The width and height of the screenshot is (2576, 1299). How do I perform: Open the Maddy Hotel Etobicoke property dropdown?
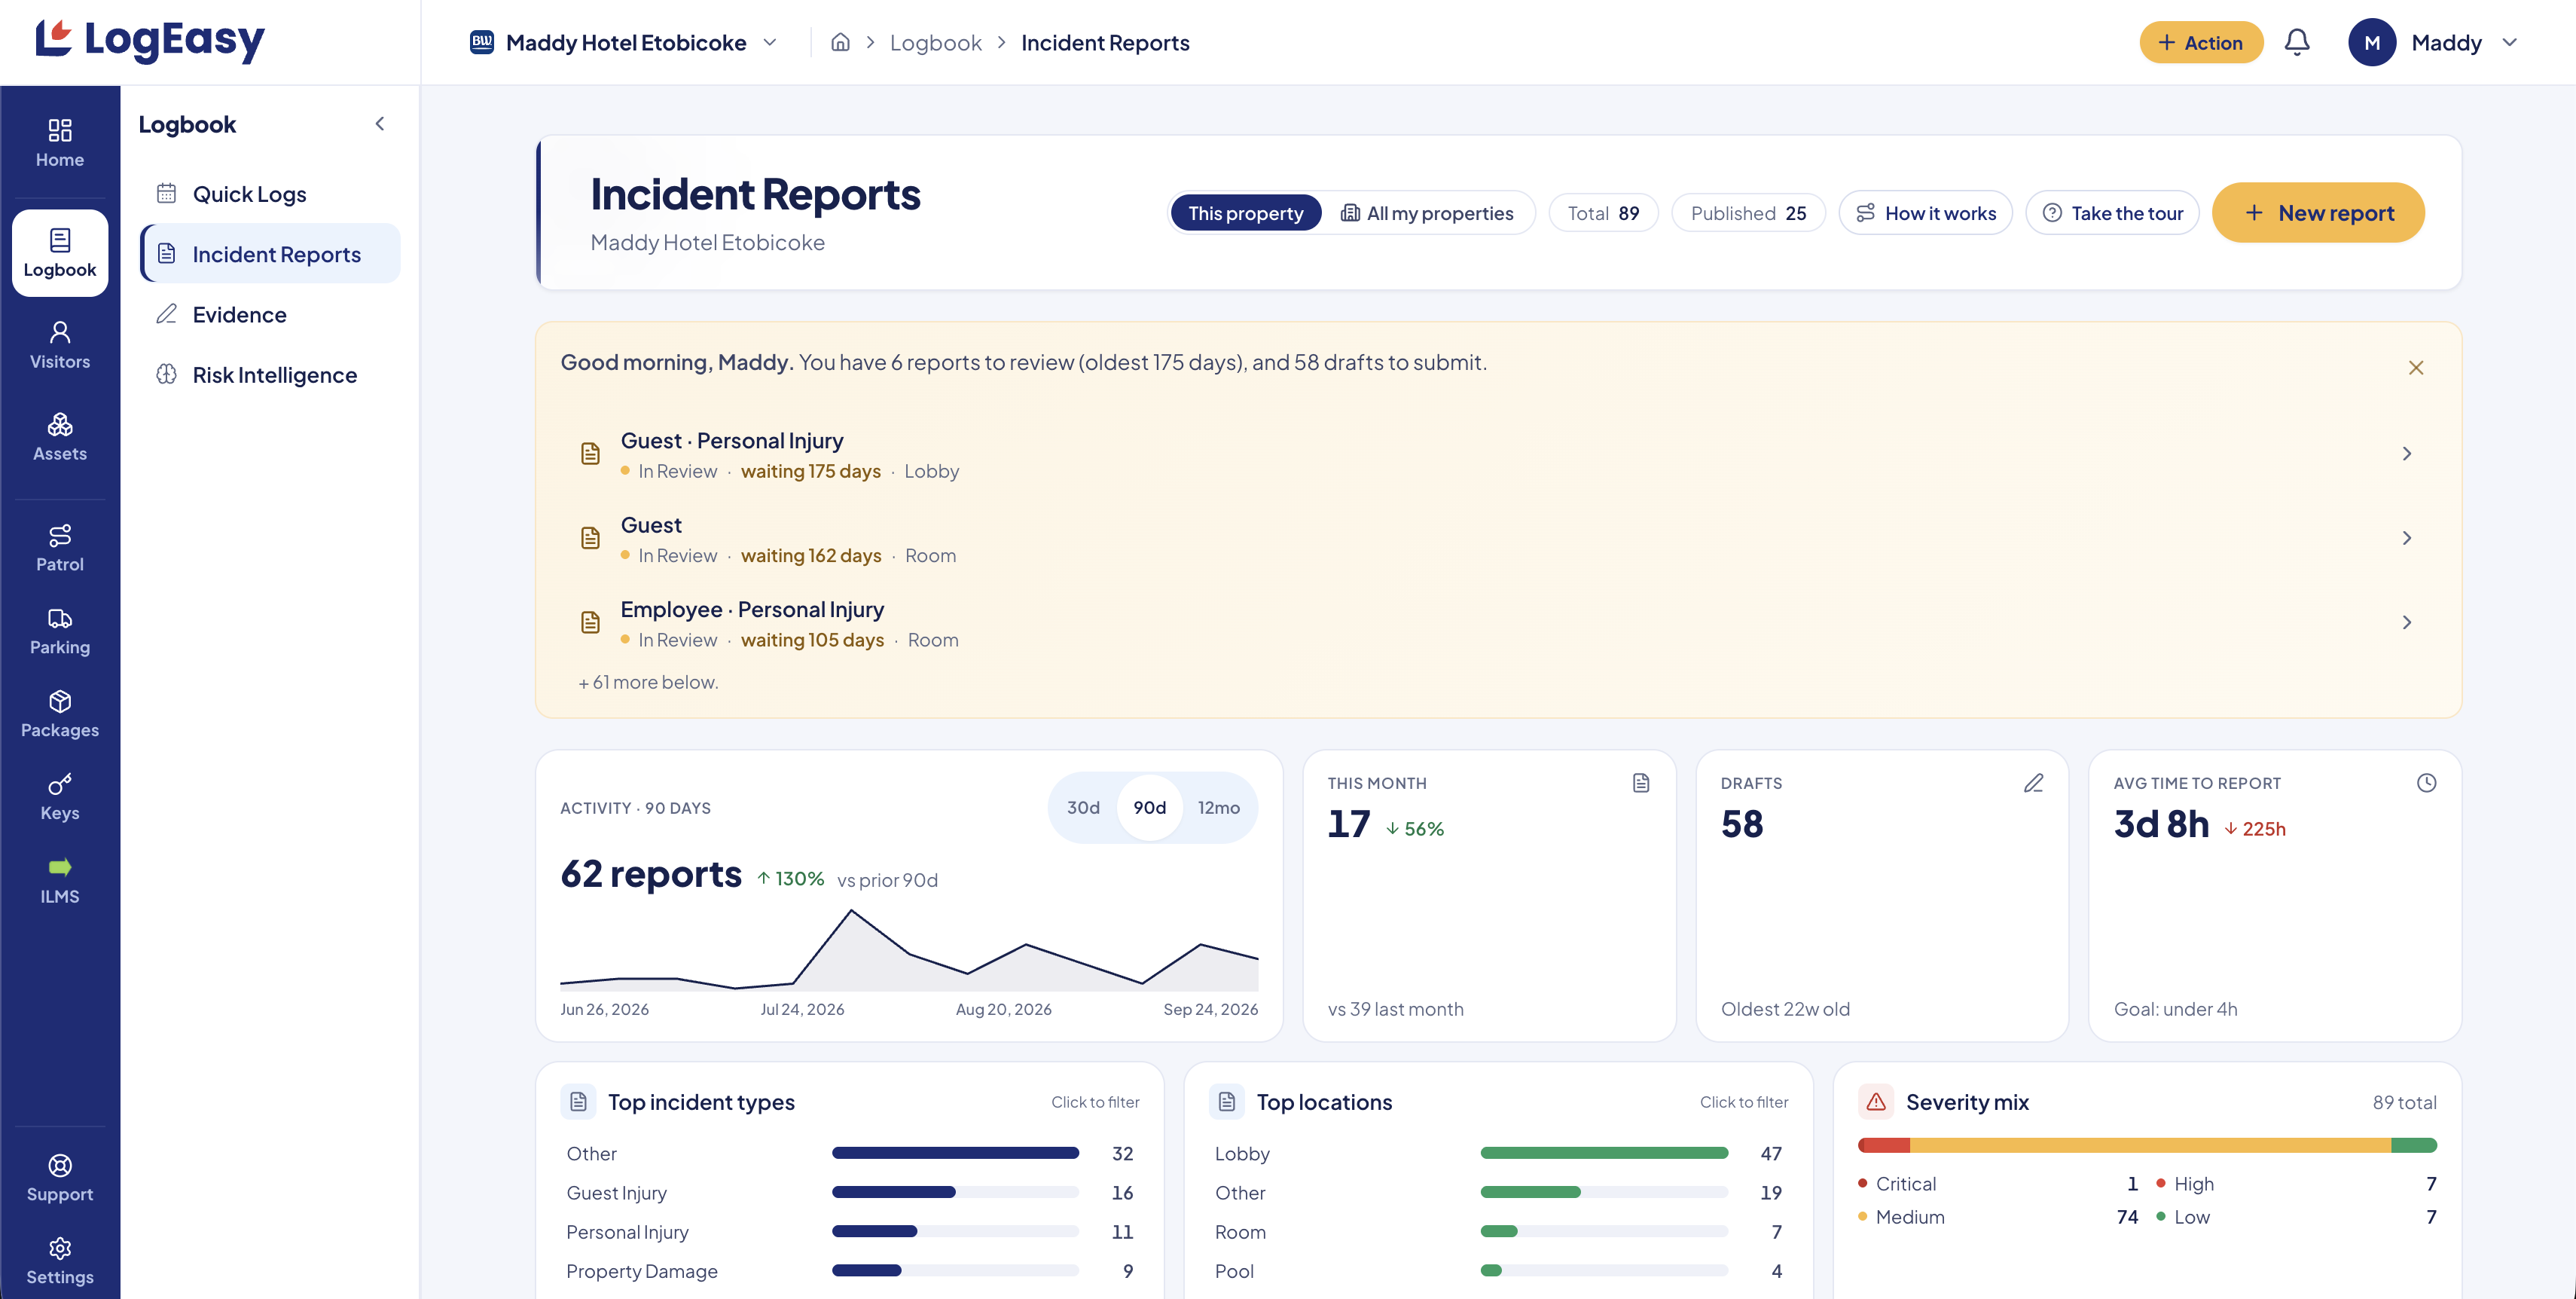pos(624,42)
